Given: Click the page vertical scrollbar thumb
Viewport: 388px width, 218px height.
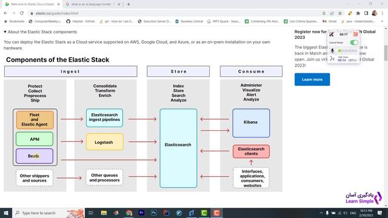Looking at the screenshot, I should (386, 53).
